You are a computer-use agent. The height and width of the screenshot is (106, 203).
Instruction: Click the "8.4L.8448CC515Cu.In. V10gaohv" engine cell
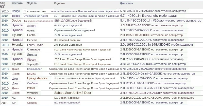(x=161, y=21)
